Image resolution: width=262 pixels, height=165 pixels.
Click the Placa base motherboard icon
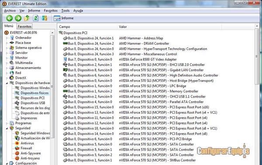click(12, 43)
